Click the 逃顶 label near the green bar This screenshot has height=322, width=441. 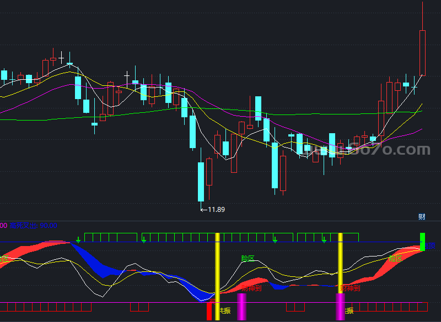tap(430, 246)
